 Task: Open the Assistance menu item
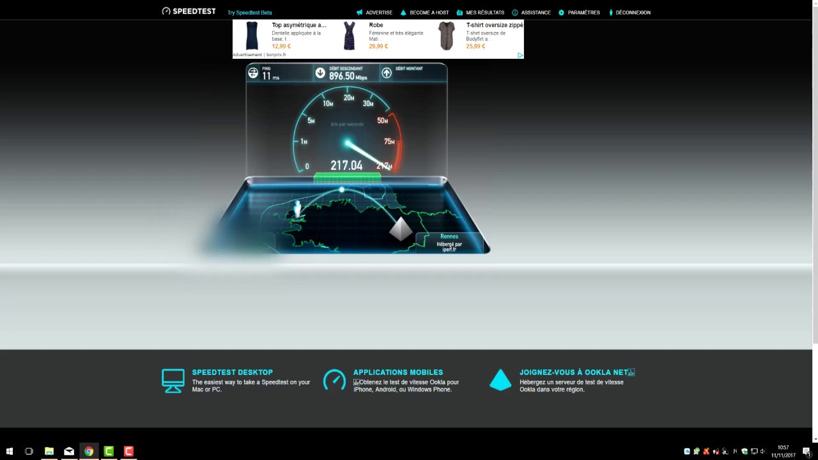coord(531,12)
